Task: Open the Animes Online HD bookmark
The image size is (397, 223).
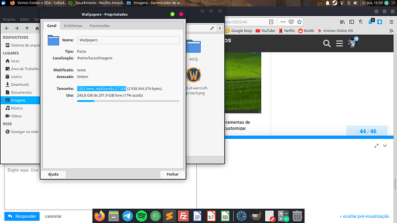Action: [335, 31]
